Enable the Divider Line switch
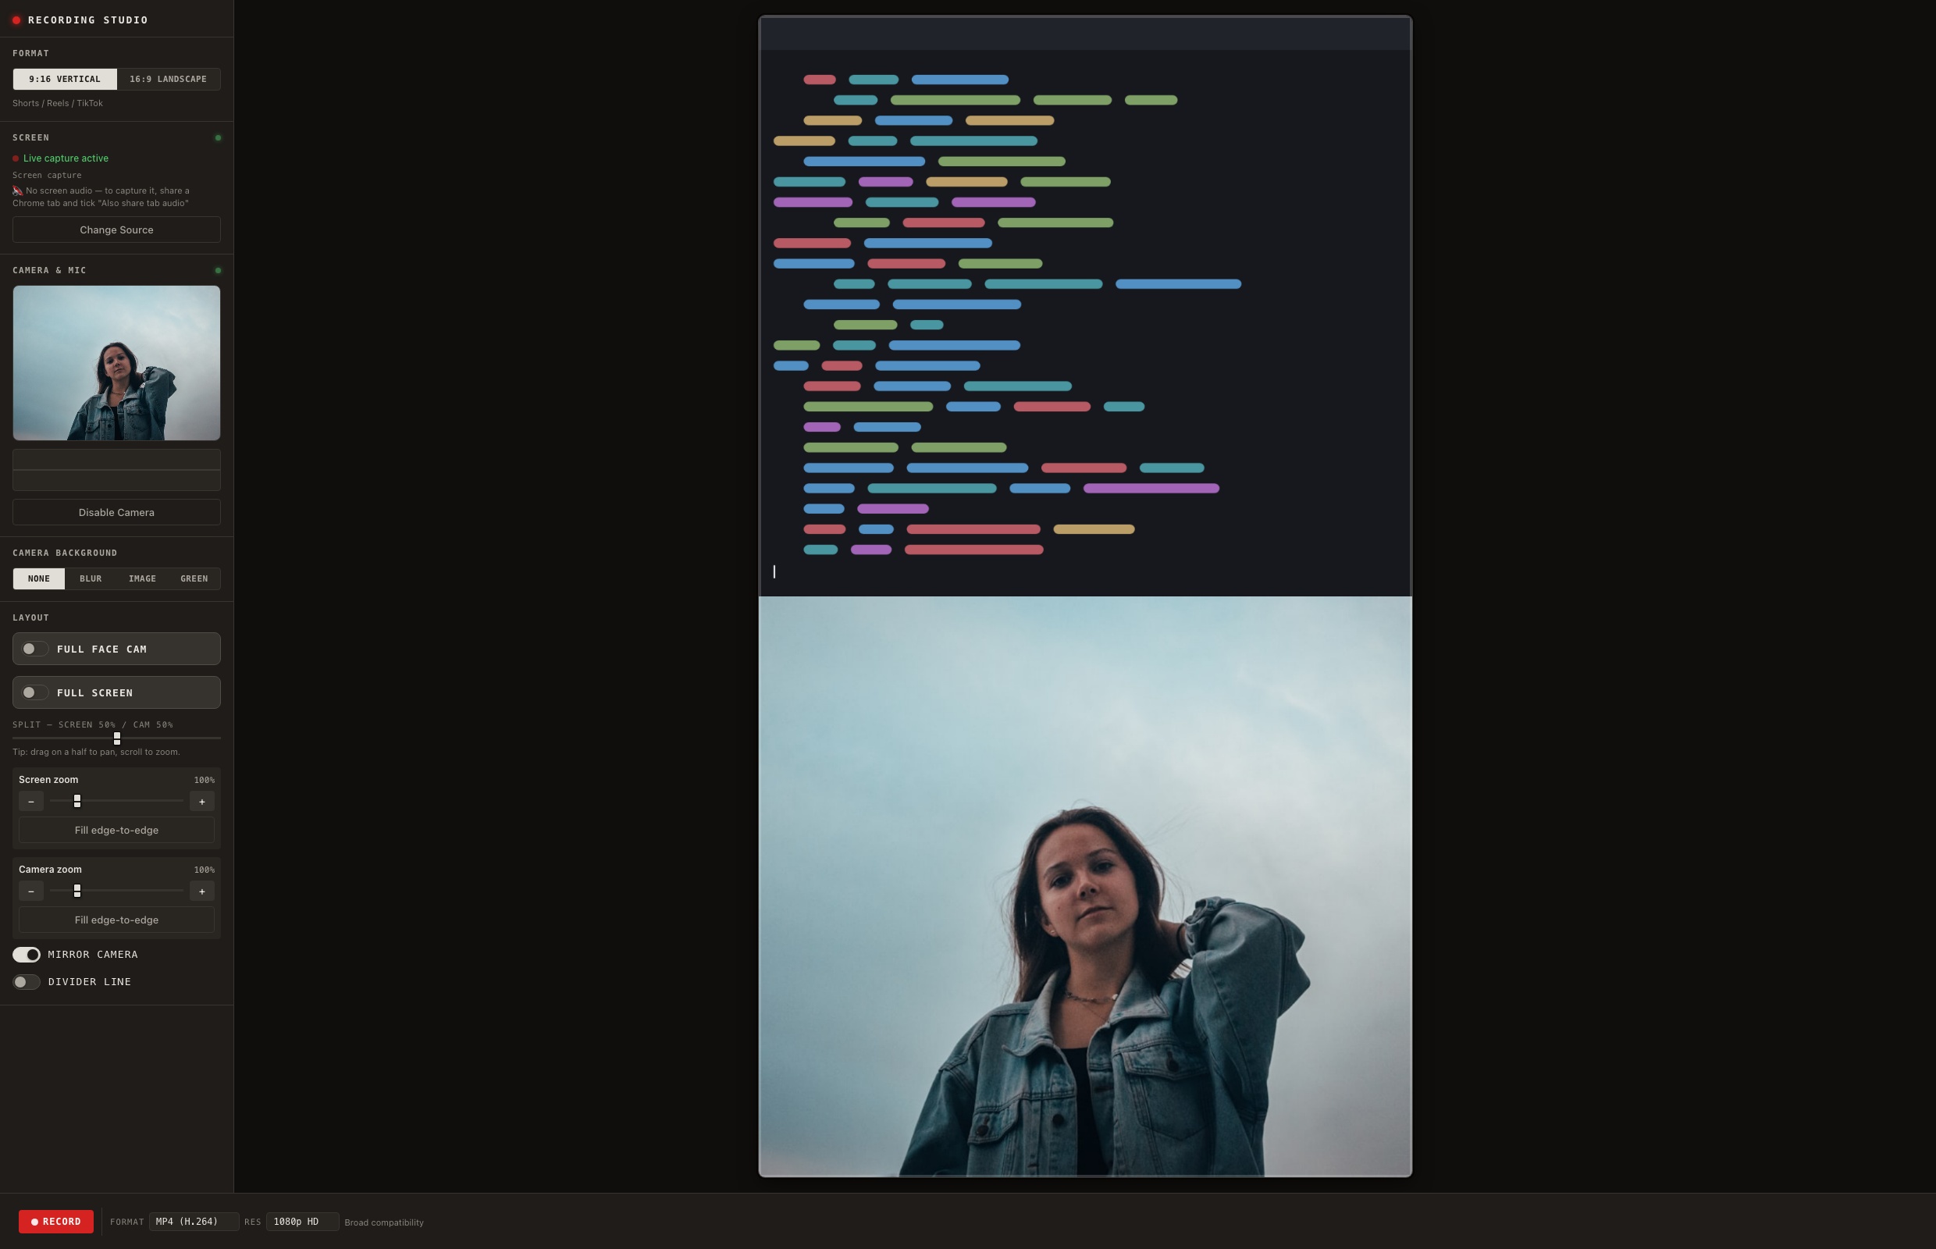This screenshot has width=1936, height=1249. (x=26, y=982)
